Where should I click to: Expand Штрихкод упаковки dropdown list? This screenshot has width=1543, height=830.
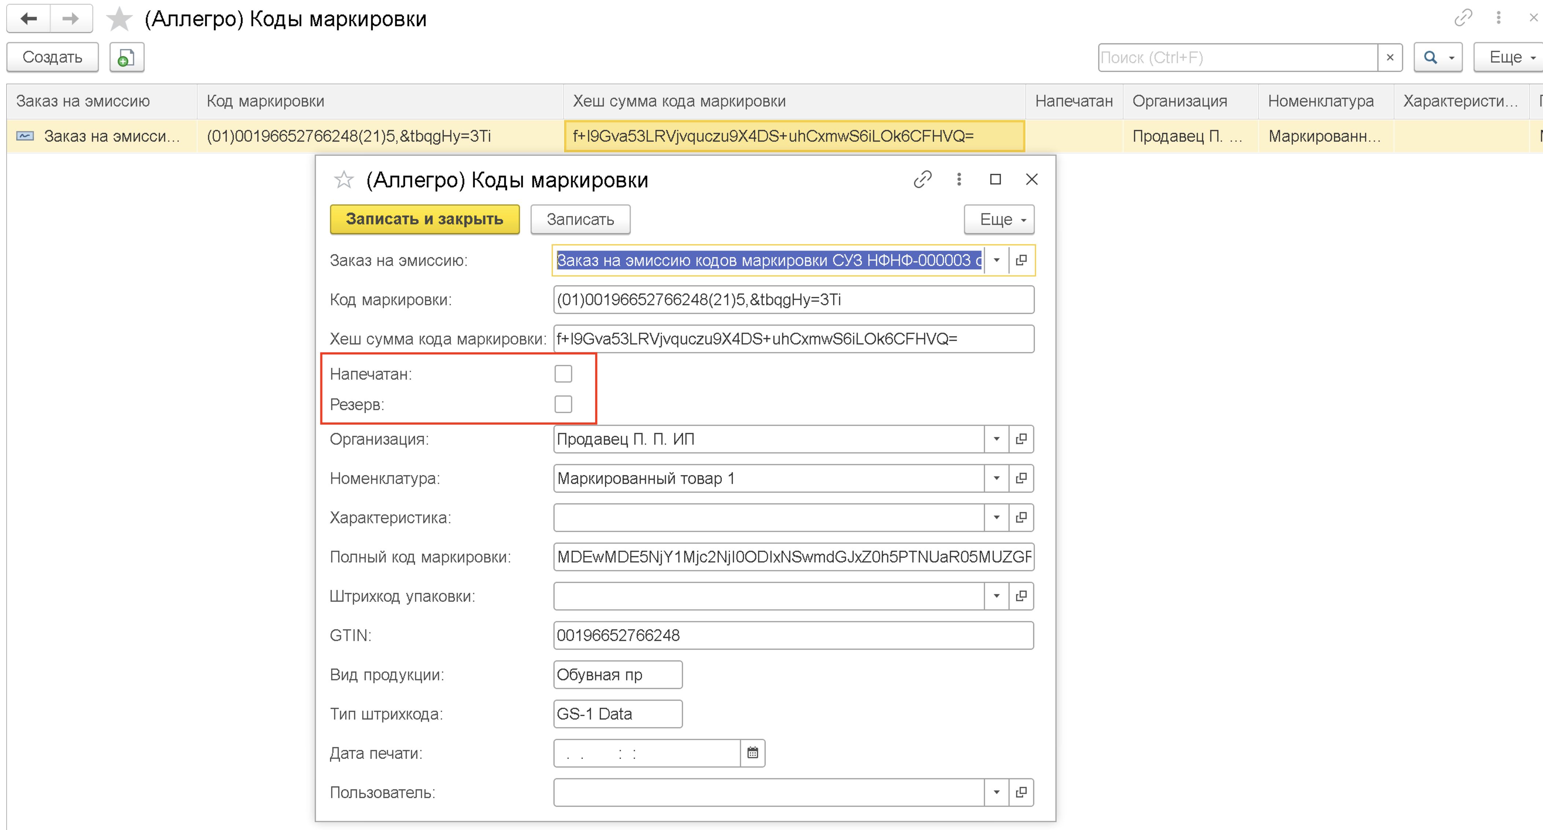997,596
